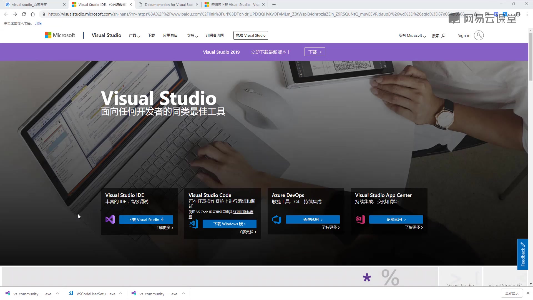Click App Center 免费试用 button
Viewport: 533px width, 300px height.
(x=396, y=219)
